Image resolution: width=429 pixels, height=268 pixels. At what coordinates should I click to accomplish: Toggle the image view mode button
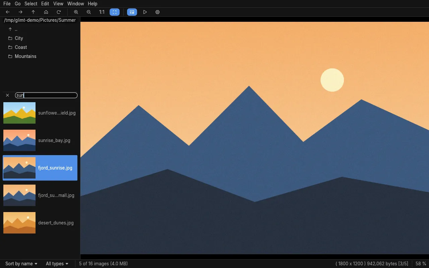pyautogui.click(x=132, y=12)
